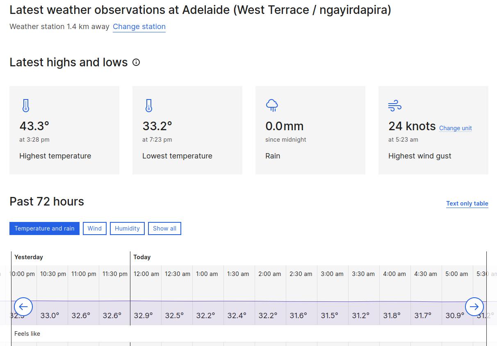Click the Latest weather observations at Adelaide heading

tap(200, 10)
